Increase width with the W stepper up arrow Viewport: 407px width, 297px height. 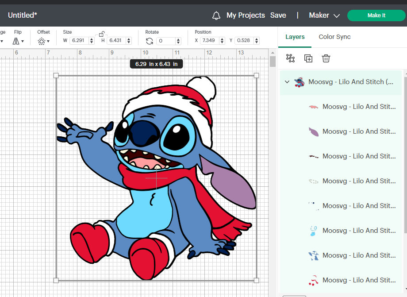92,39
